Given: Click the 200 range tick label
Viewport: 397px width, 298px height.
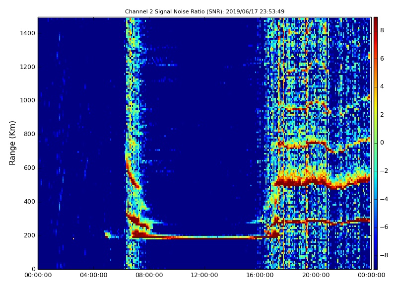Looking at the screenshot, I should click(29, 235).
